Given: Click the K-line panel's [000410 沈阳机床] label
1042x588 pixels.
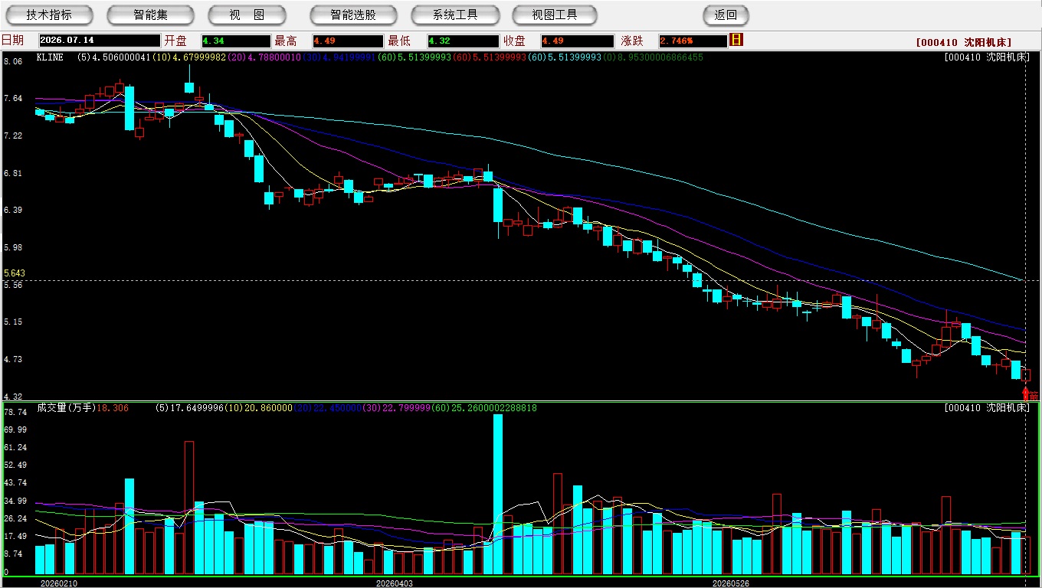Looking at the screenshot, I should coord(987,57).
